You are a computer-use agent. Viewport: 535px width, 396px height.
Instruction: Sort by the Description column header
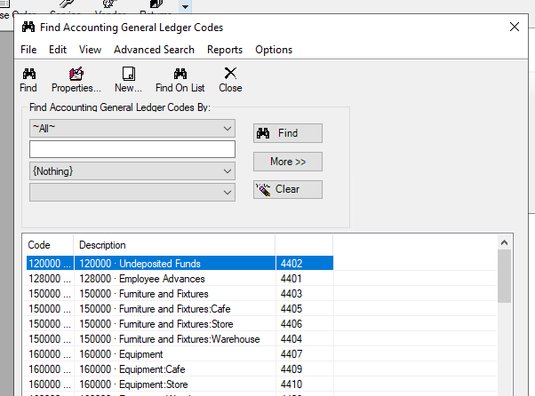pyautogui.click(x=174, y=245)
